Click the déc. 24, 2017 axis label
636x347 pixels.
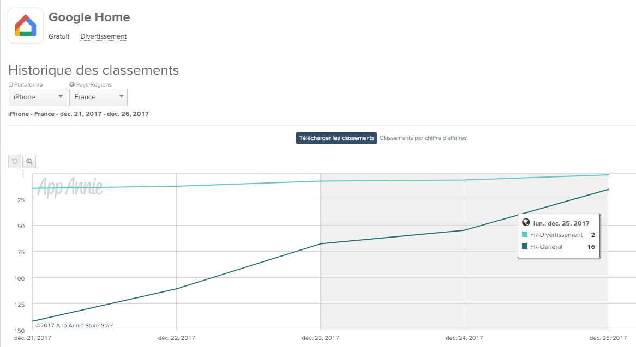coord(464,338)
